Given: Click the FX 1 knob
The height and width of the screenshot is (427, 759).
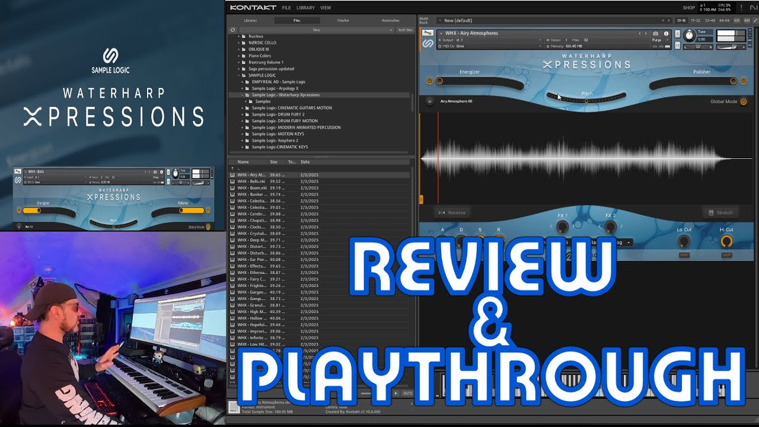Looking at the screenshot, I should [x=562, y=227].
